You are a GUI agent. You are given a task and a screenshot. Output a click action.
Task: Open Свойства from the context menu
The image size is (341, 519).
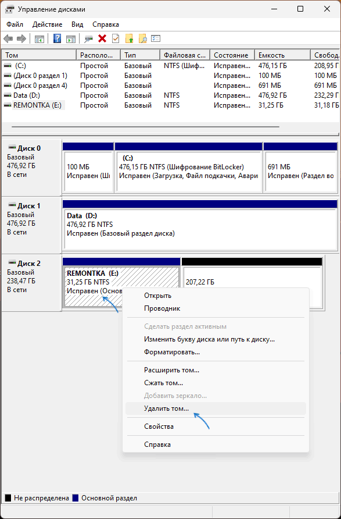click(216, 426)
